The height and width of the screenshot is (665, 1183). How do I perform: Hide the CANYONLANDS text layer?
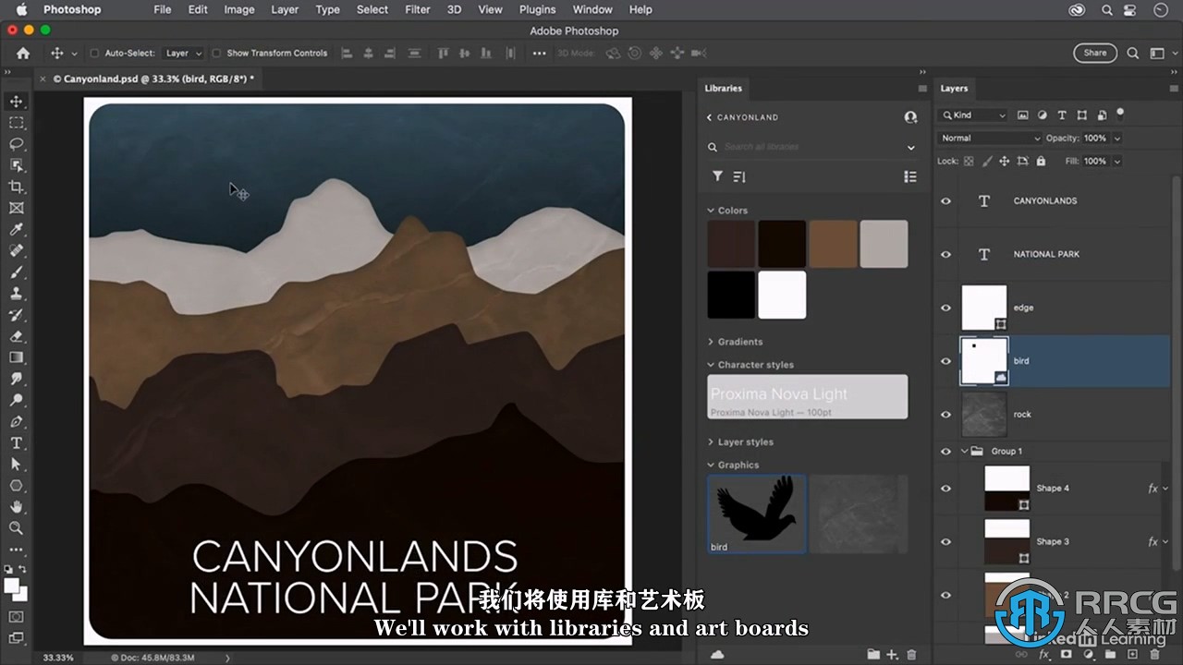945,200
